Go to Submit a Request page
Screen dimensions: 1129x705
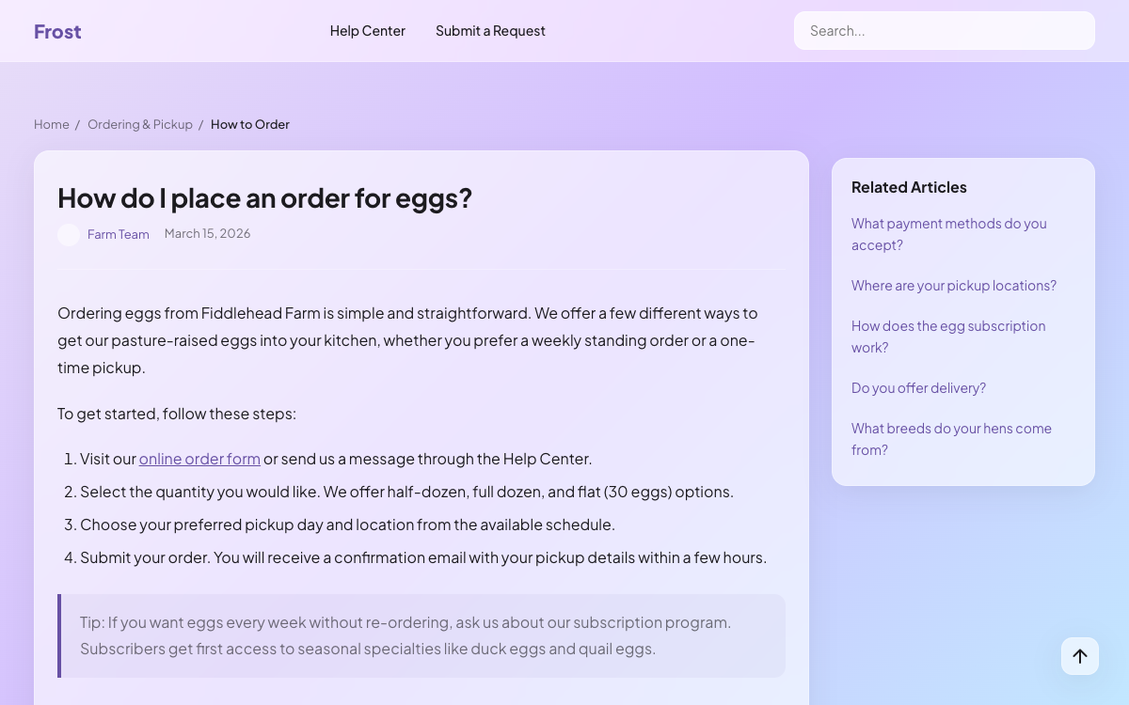[x=490, y=31]
